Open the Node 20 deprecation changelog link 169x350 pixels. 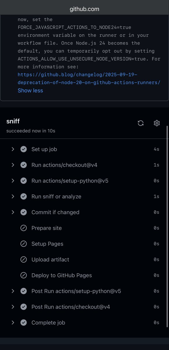tap(89, 78)
